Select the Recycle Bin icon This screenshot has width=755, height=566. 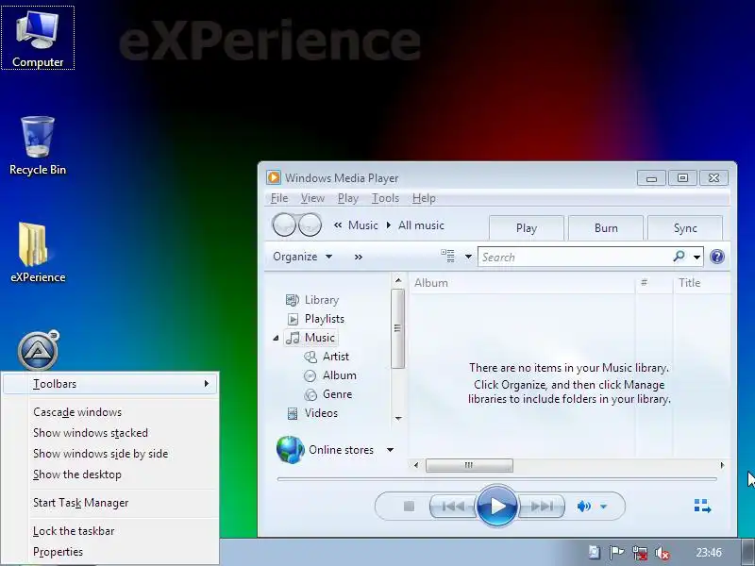click(38, 146)
